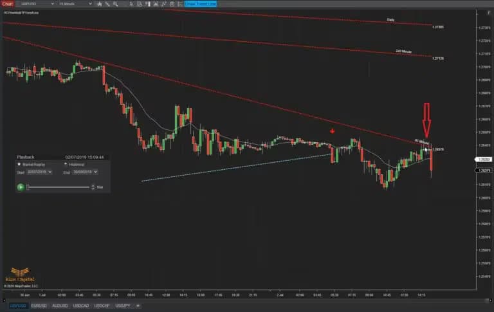Select the Historical radio option
The height and width of the screenshot is (312, 494).
pos(65,165)
